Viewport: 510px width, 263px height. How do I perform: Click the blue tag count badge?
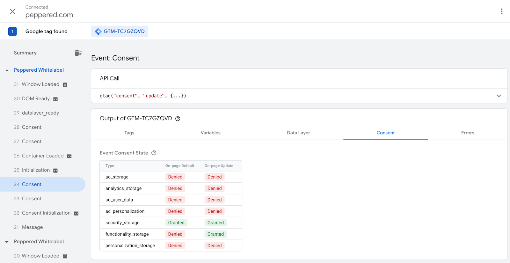[x=12, y=32]
